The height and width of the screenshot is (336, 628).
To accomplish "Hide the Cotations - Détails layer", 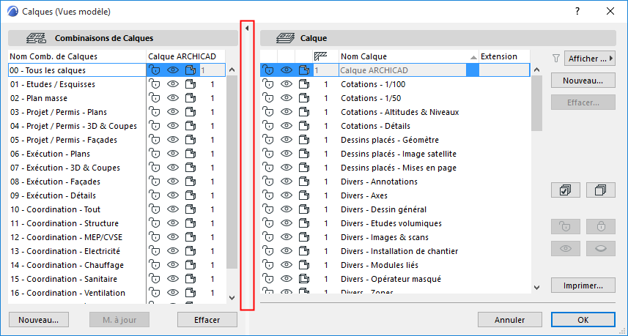I will [x=287, y=126].
